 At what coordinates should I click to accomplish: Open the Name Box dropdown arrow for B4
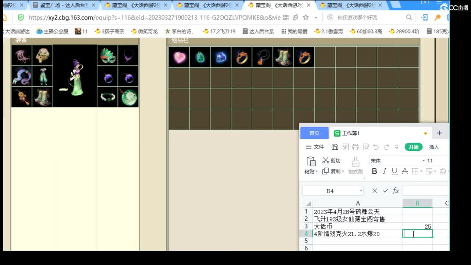361,191
